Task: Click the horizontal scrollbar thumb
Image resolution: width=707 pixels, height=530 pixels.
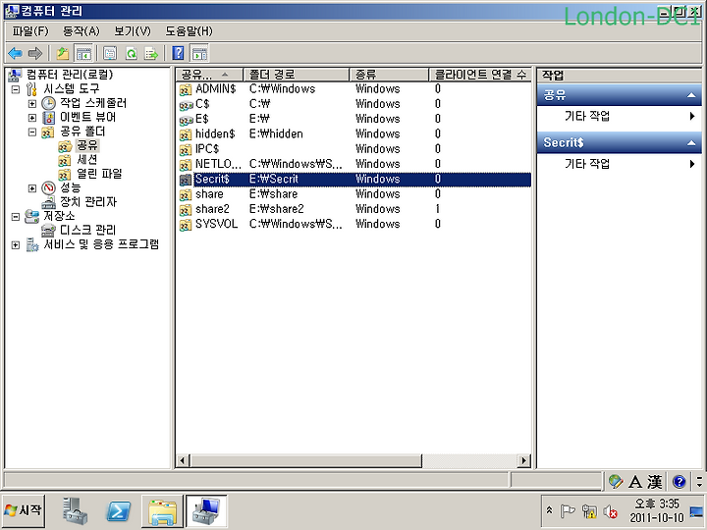Action: coord(306,460)
